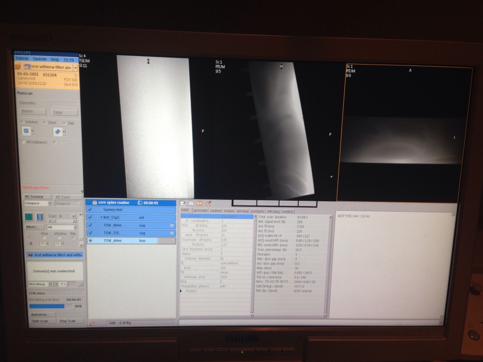The image size is (483, 362).
Task: Click the More... button
Action: 34,227
